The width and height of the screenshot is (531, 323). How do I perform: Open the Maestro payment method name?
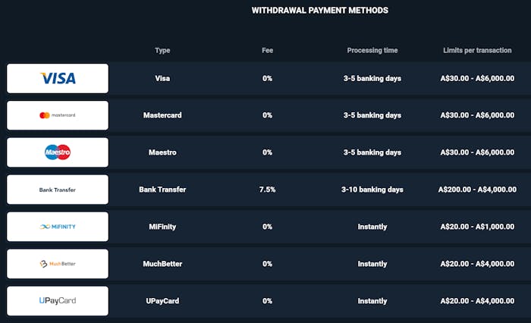(162, 152)
